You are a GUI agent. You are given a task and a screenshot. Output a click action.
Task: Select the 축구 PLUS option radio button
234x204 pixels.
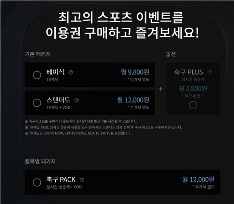[x=193, y=105]
